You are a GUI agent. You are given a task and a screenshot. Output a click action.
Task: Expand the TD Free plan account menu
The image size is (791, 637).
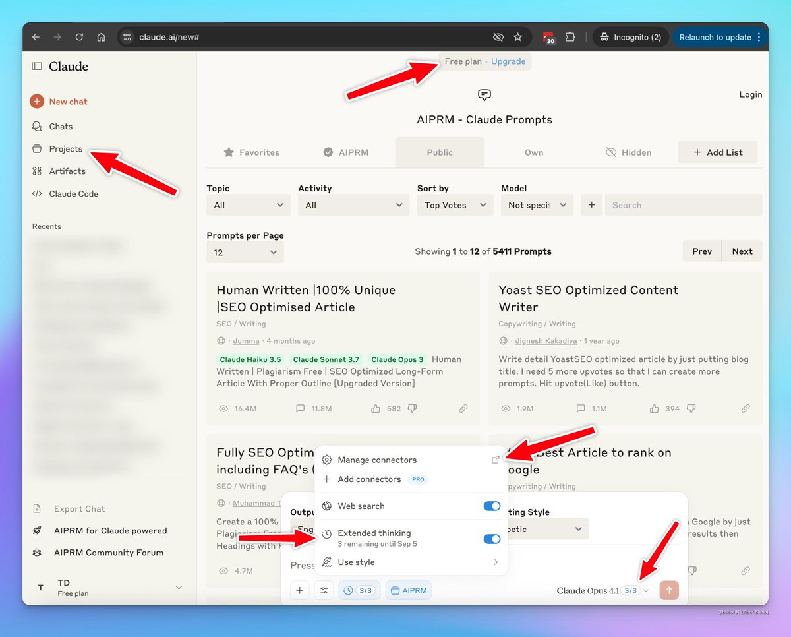pos(109,588)
